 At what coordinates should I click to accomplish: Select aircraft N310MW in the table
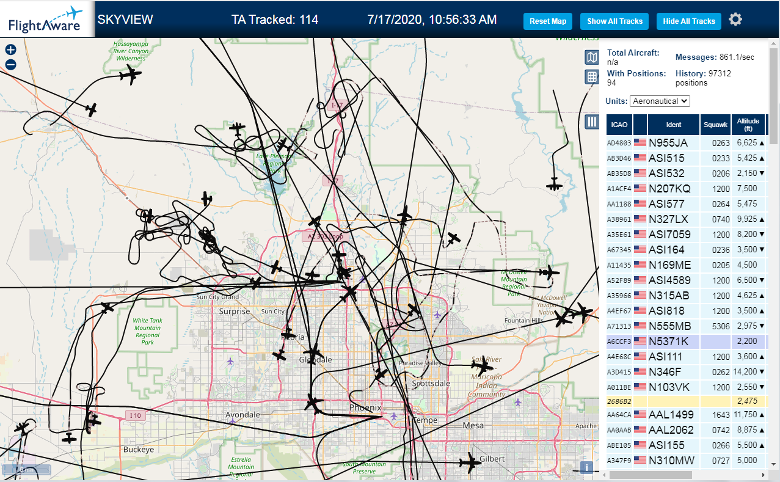[687, 461]
